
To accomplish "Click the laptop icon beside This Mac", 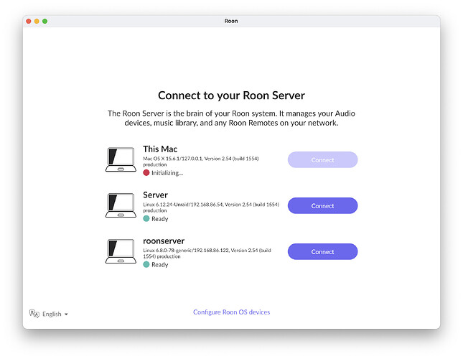I will coord(120,159).
